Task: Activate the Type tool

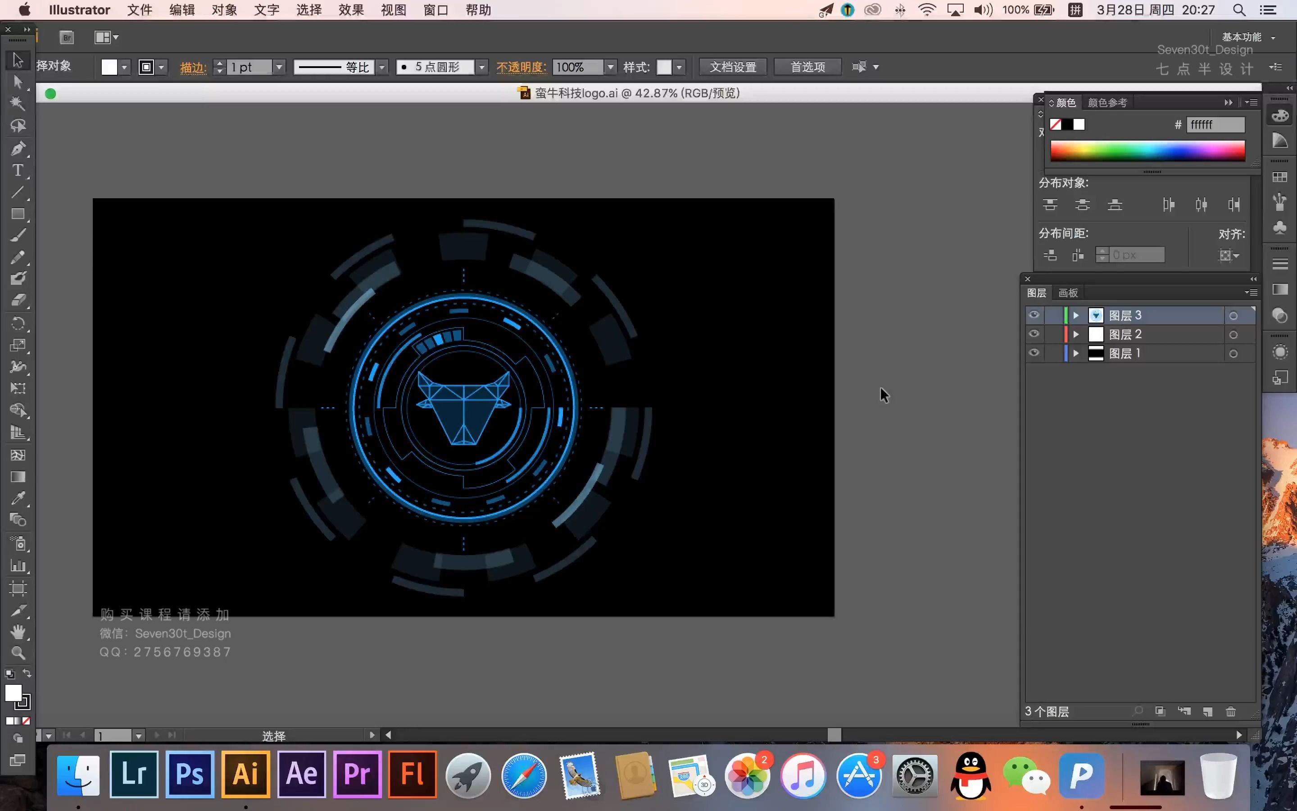Action: pyautogui.click(x=18, y=171)
